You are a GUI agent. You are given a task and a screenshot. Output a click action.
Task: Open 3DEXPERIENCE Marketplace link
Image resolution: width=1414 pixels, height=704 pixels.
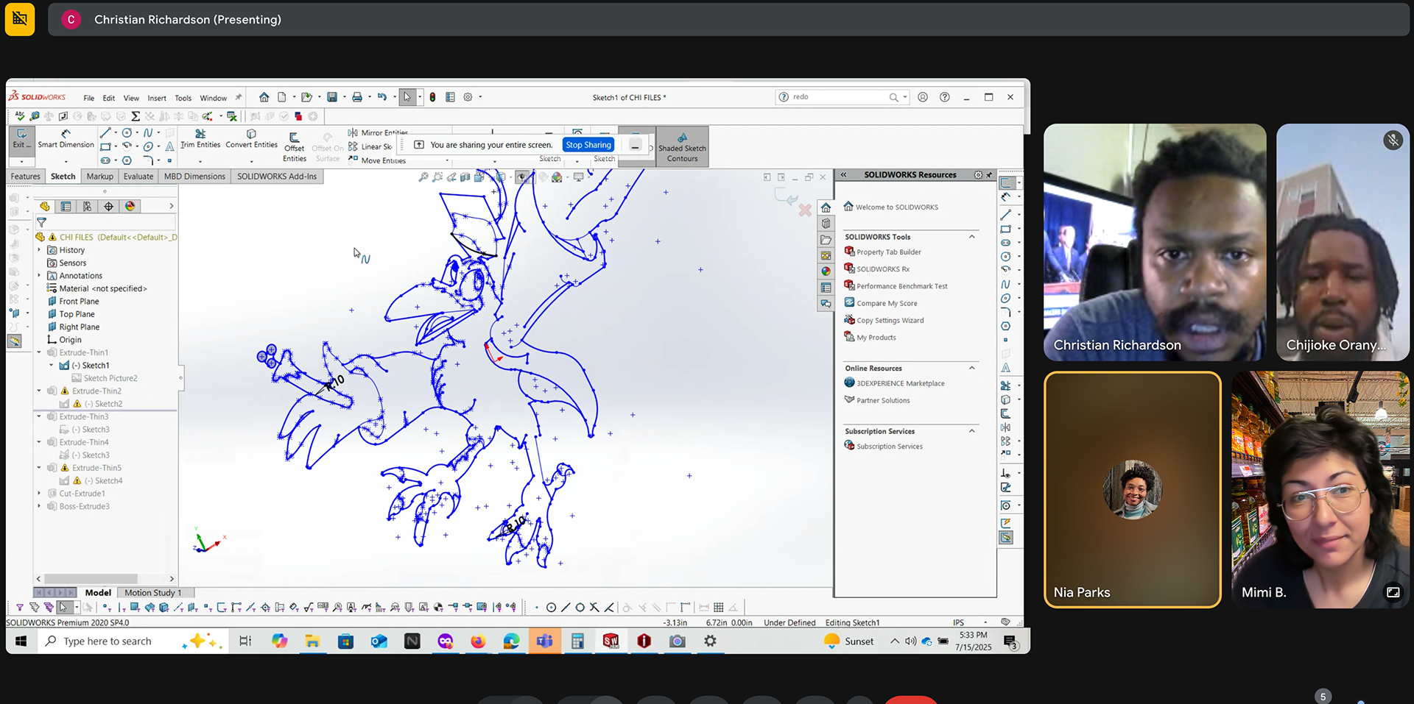click(900, 383)
